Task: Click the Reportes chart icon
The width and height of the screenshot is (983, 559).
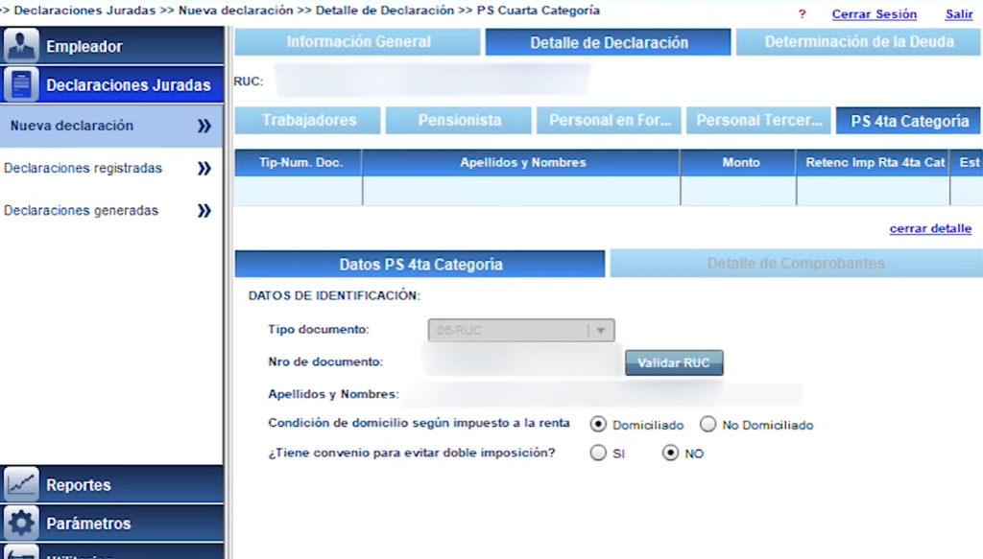Action: (21, 484)
